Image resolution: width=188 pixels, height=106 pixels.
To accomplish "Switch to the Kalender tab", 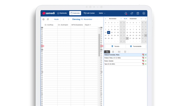I will click(75, 13).
